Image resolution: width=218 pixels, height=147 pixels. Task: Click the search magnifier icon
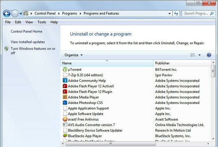pyautogui.click(x=212, y=13)
